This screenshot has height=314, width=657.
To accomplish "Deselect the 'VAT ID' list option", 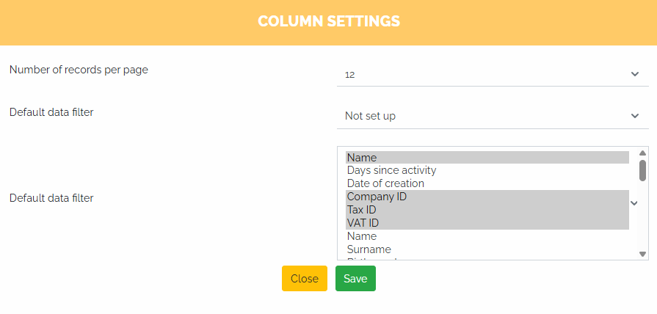I will (487, 223).
